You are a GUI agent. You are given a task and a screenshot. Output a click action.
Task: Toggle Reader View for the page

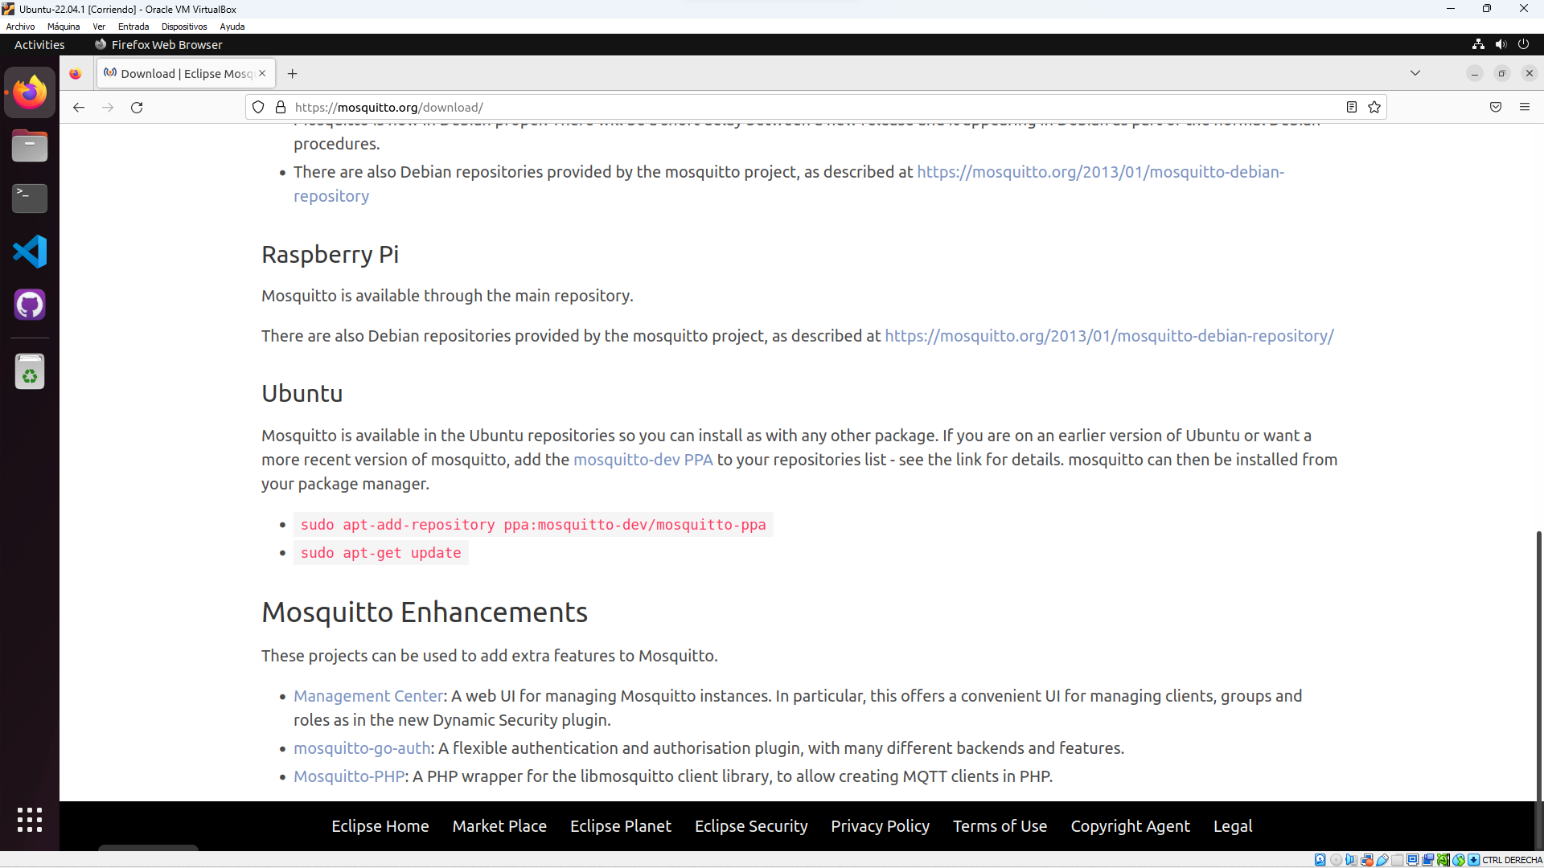point(1351,107)
